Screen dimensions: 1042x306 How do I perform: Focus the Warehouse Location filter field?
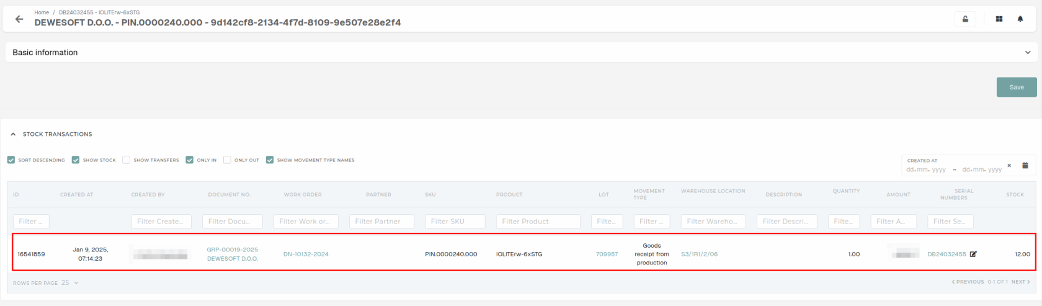coord(713,221)
